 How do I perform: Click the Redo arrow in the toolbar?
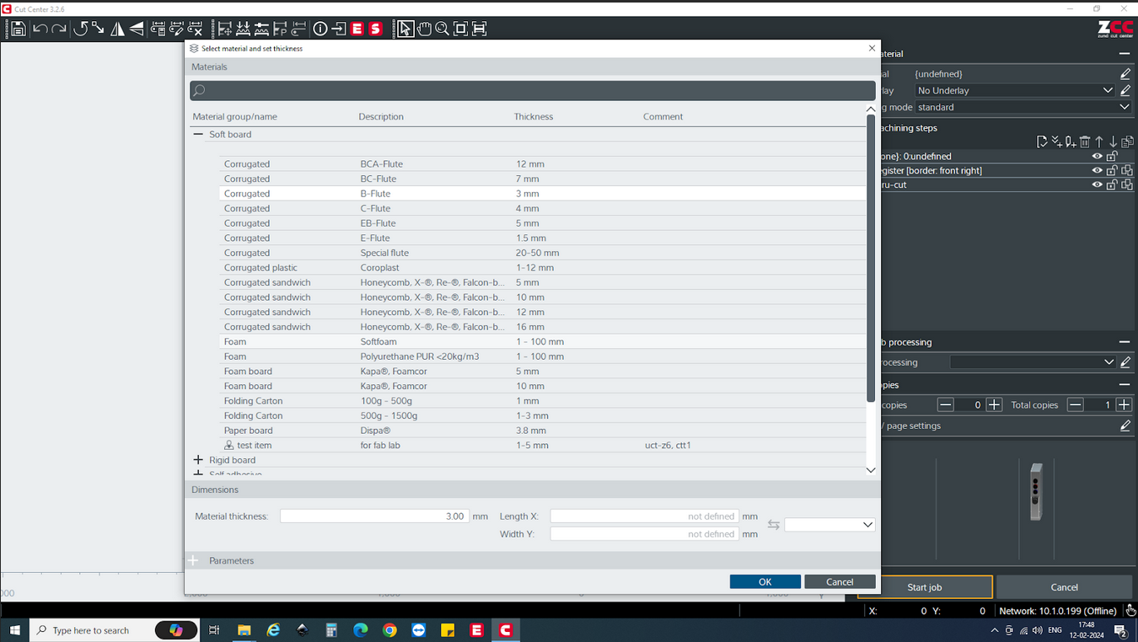(59, 29)
